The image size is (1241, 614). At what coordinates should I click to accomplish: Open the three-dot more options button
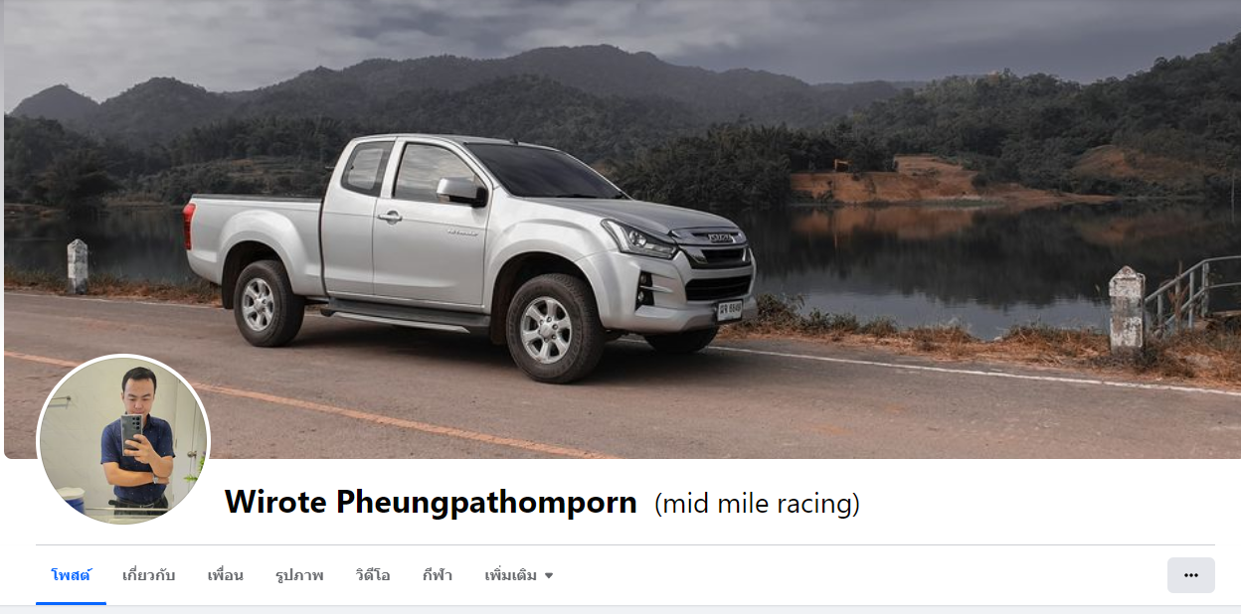click(x=1190, y=575)
